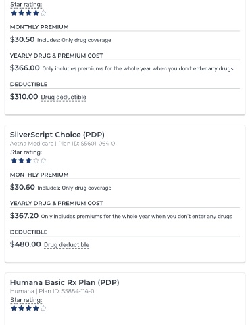Click the Aetna Medicare Plan ID S5601-064-0 text
The height and width of the screenshot is (325, 250).
(63, 144)
